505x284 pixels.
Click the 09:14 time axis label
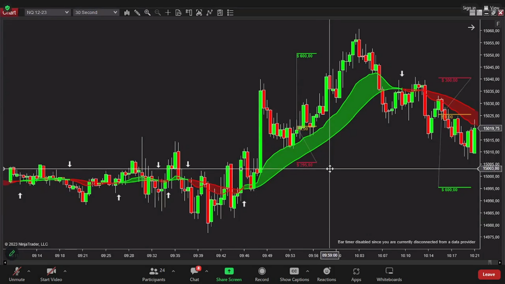37,256
